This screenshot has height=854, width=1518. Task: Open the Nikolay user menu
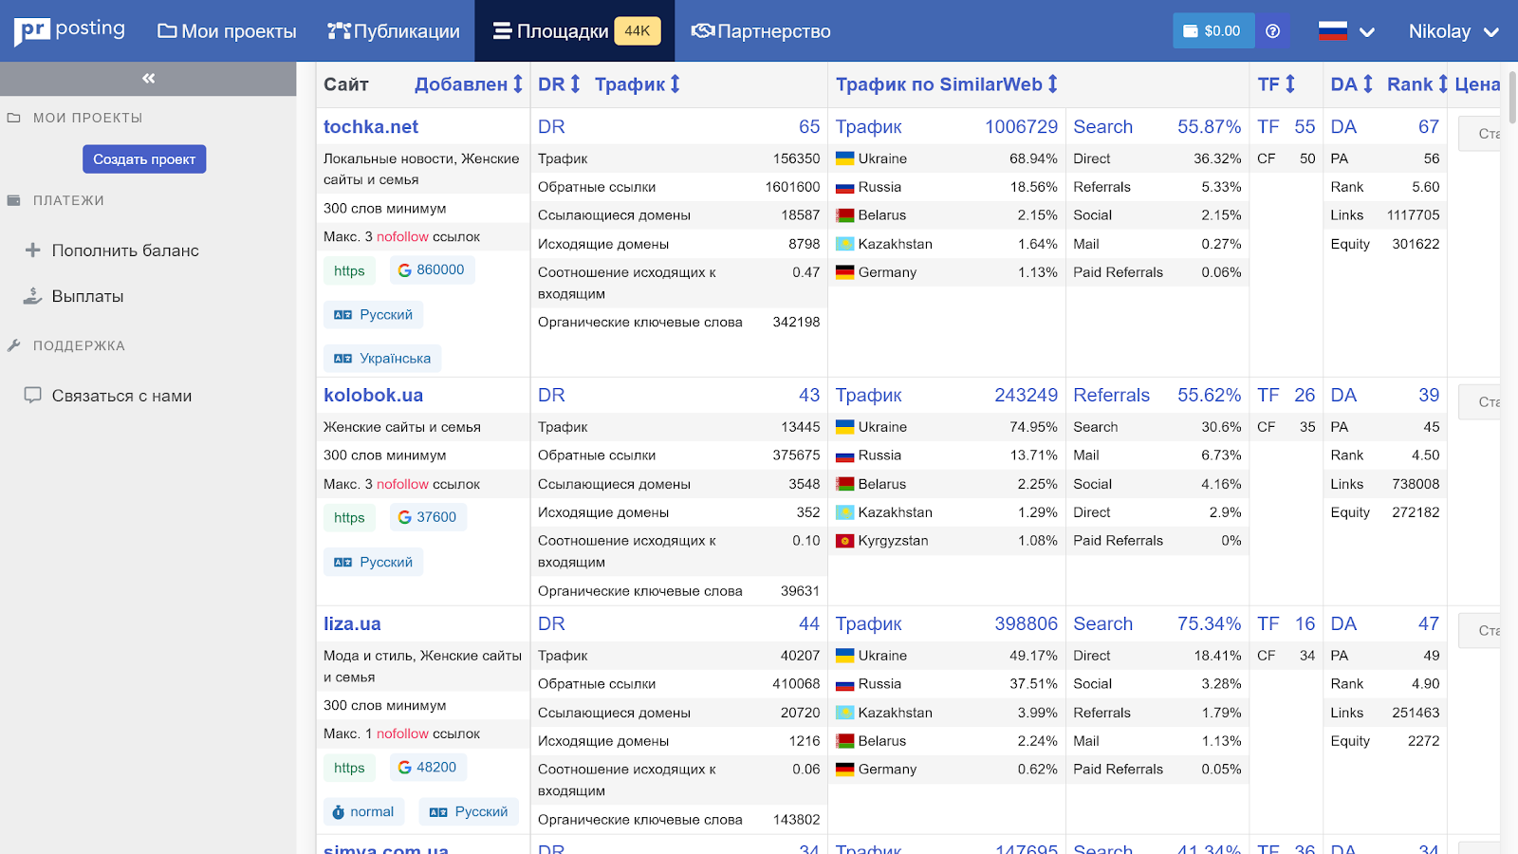(1453, 31)
